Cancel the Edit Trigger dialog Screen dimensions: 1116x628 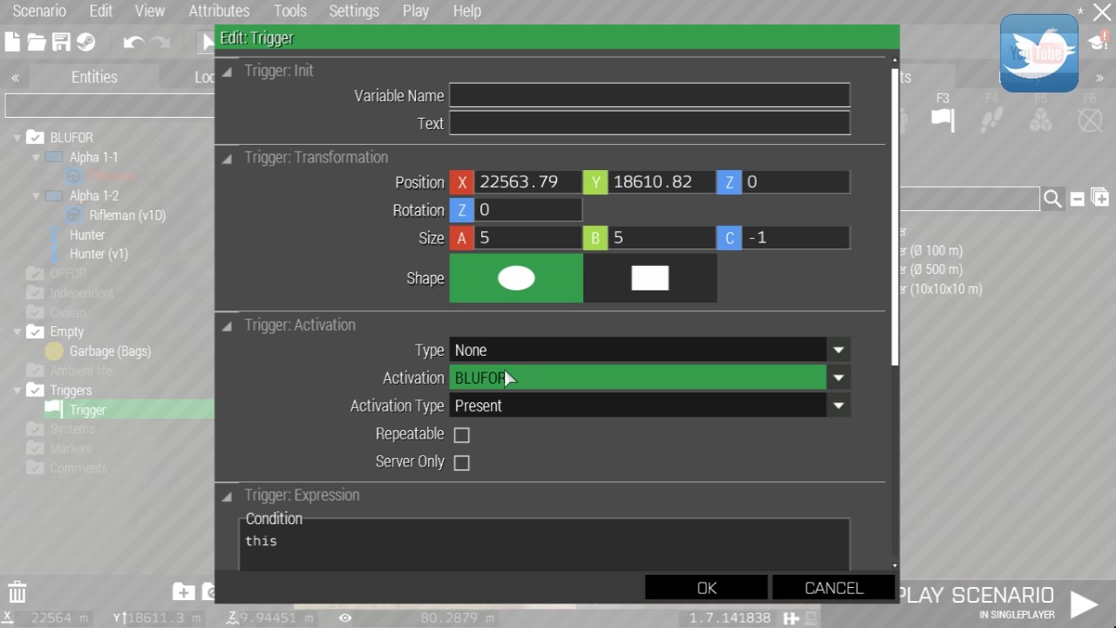[834, 588]
